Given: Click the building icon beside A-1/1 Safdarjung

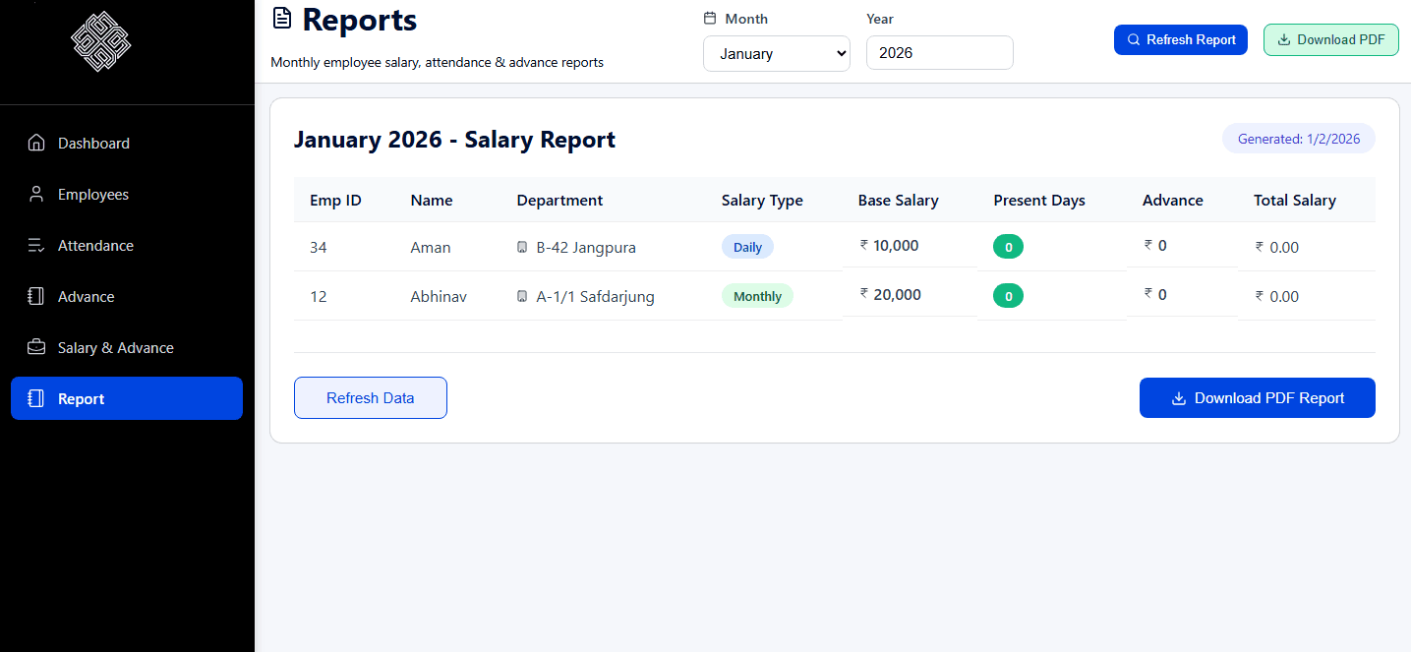Looking at the screenshot, I should (522, 296).
